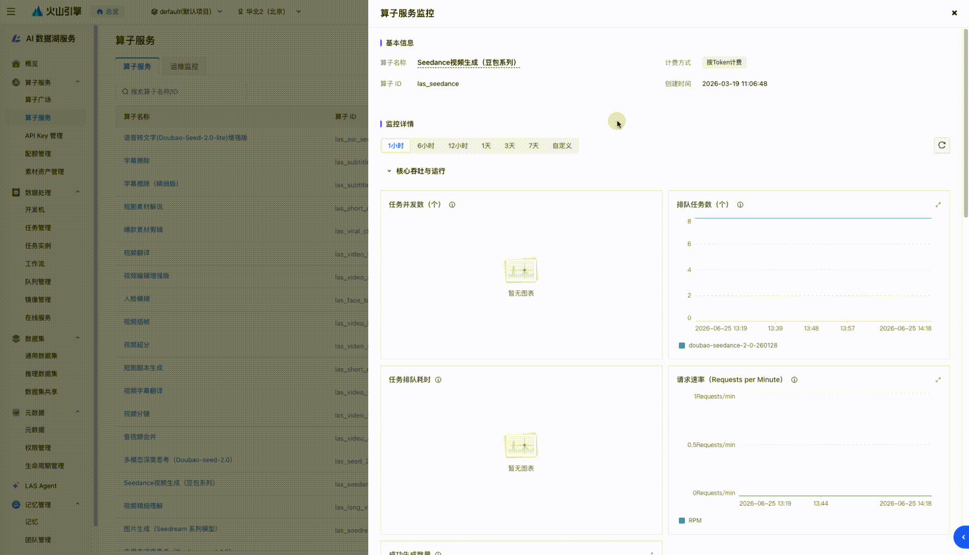Close the 算子服务监控 drawer
The width and height of the screenshot is (969, 555).
(954, 13)
